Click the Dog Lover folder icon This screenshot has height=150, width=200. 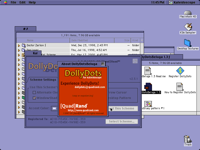coord(23,50)
